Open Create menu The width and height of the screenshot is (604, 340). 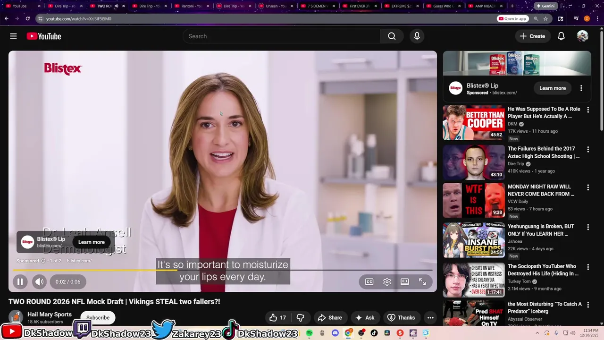point(532,36)
